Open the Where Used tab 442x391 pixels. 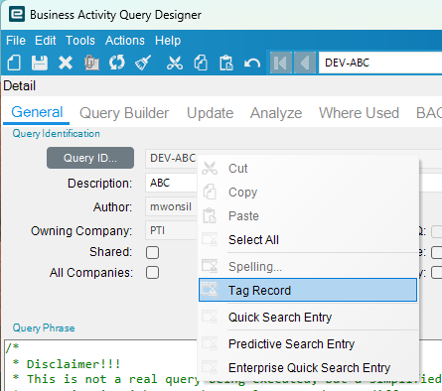tap(359, 113)
